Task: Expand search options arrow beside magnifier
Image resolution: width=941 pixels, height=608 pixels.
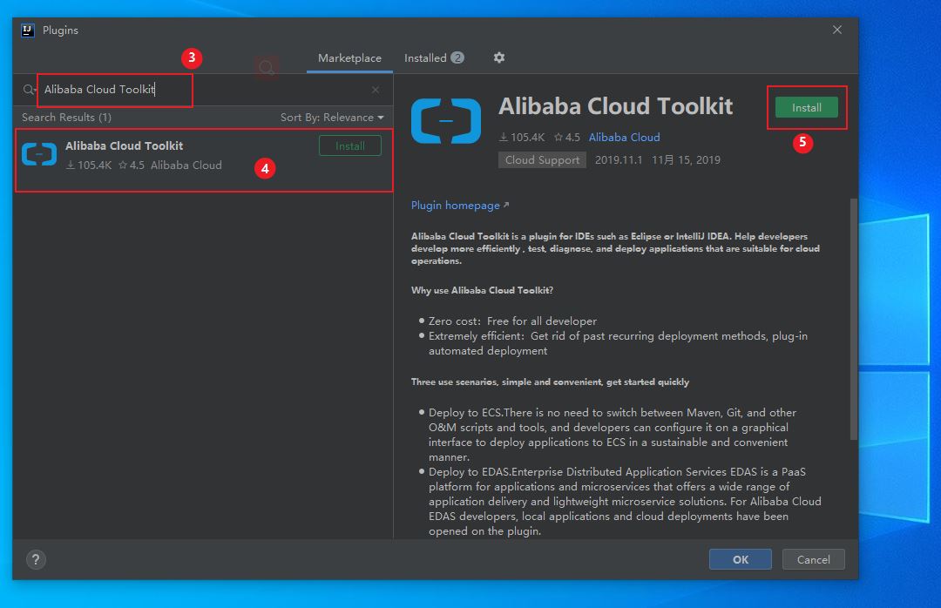Action: pyautogui.click(x=36, y=91)
